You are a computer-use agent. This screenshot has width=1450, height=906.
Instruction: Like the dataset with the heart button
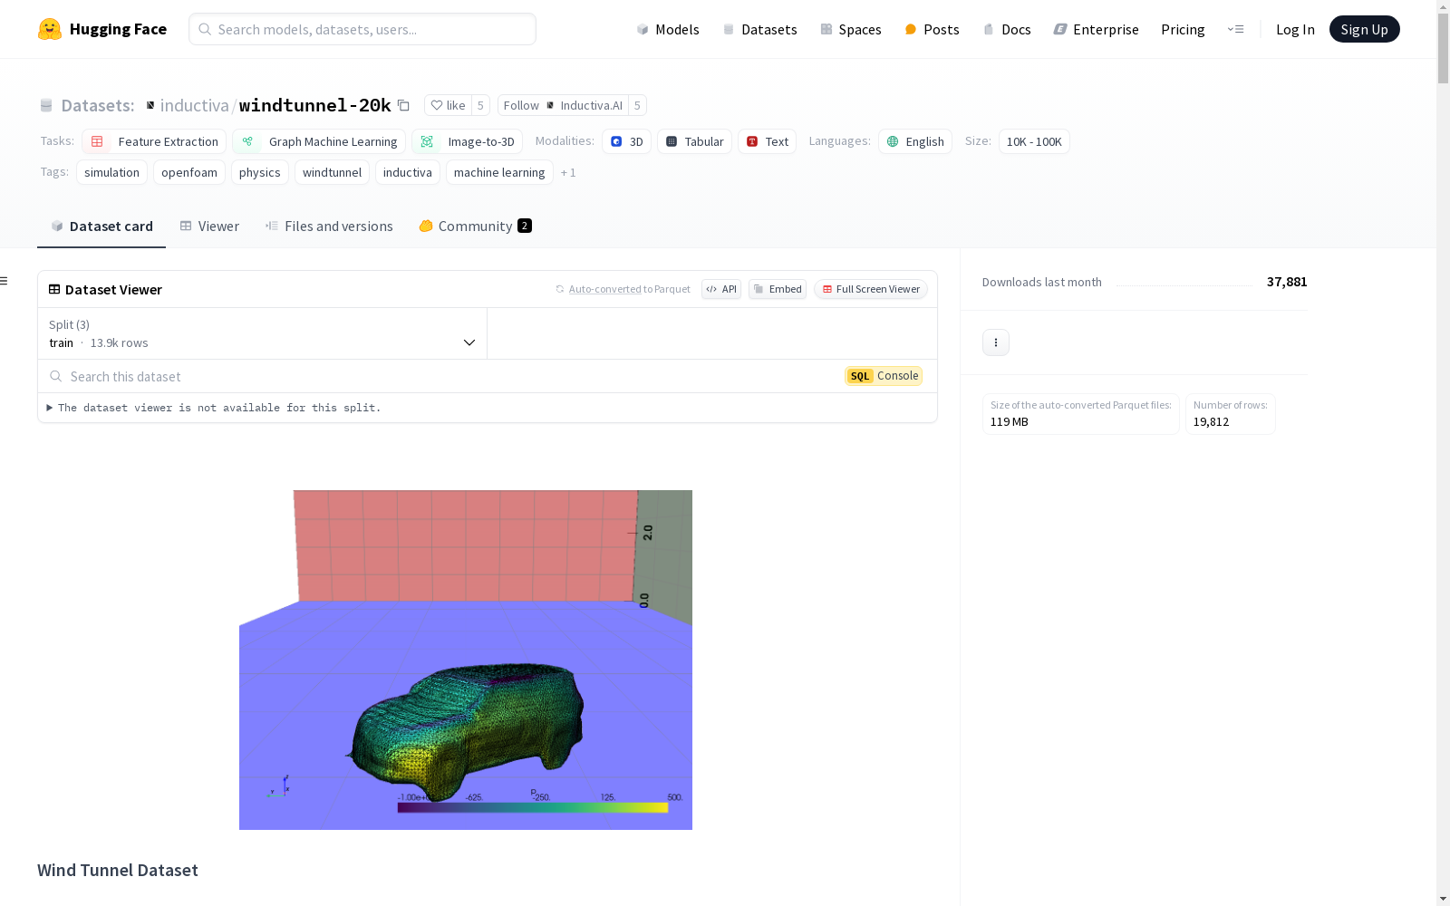tap(448, 105)
